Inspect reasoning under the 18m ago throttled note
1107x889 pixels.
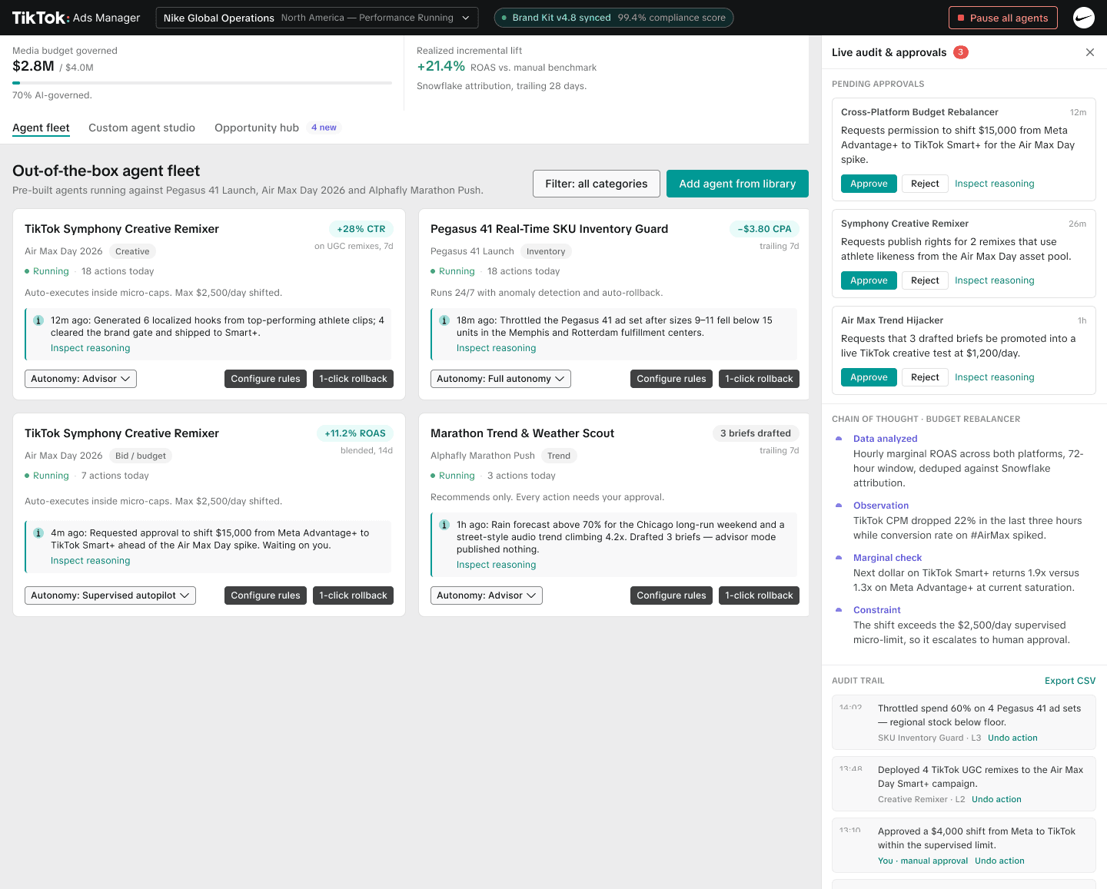tap(496, 348)
